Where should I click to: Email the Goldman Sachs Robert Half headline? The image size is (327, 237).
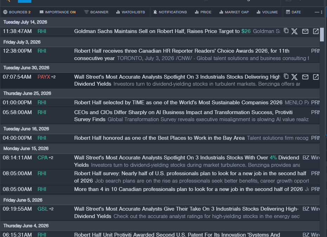tap(305, 31)
